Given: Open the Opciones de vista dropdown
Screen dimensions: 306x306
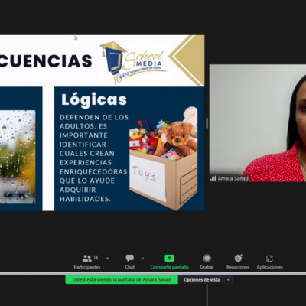Looking at the screenshot, I should pyautogui.click(x=206, y=280).
